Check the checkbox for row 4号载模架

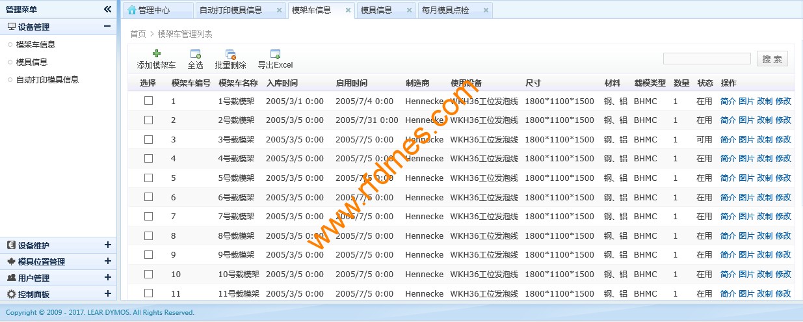pyautogui.click(x=148, y=158)
